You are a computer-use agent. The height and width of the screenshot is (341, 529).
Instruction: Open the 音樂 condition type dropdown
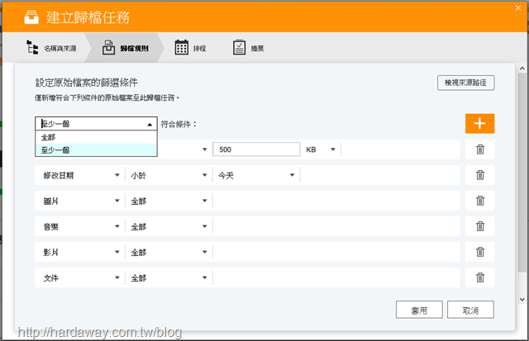tap(80, 226)
